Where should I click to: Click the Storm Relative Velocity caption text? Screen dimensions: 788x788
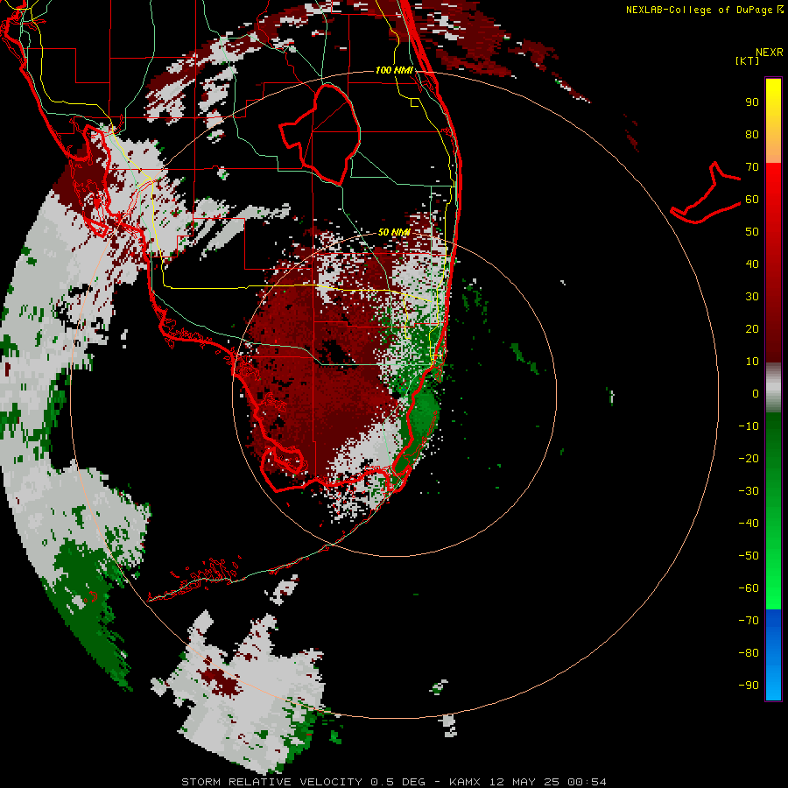click(393, 782)
